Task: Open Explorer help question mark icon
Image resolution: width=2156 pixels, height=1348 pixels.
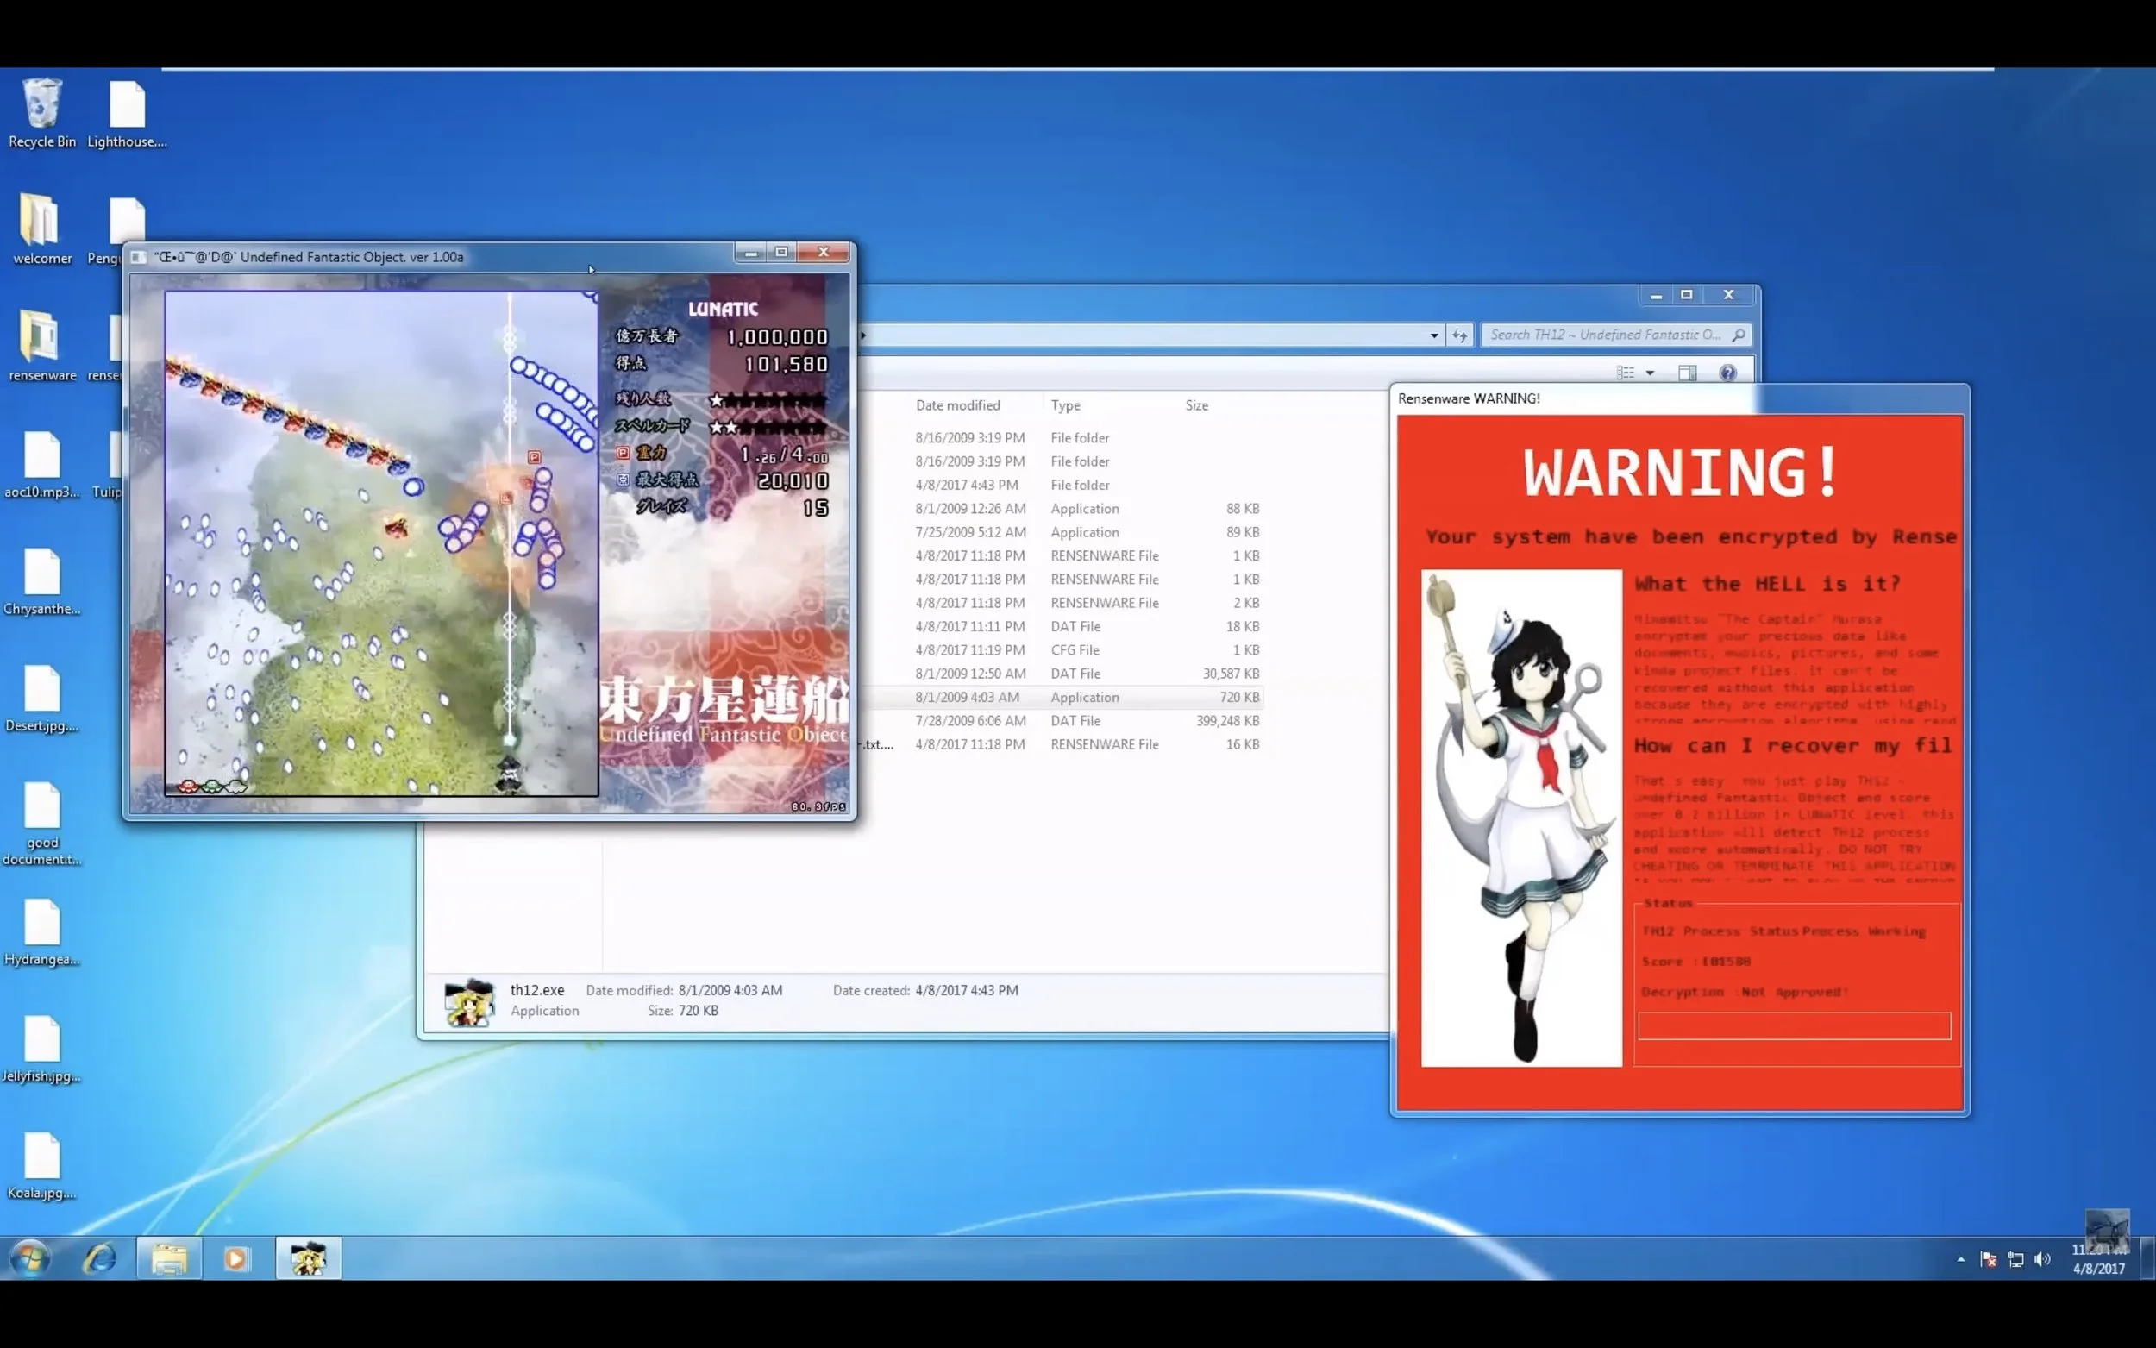Action: (x=1727, y=373)
